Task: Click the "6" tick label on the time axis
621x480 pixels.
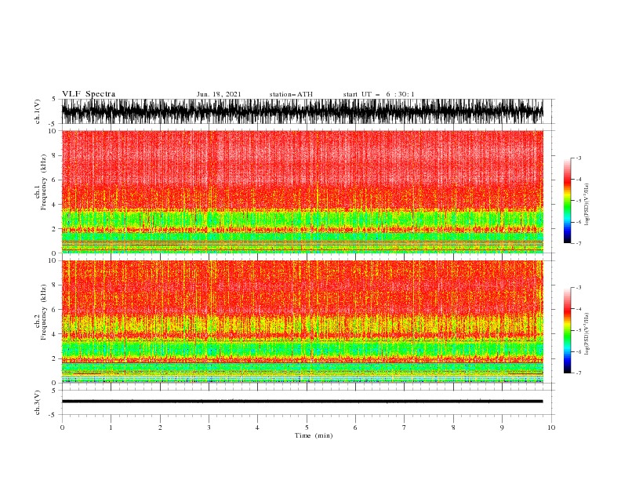Action: point(355,427)
